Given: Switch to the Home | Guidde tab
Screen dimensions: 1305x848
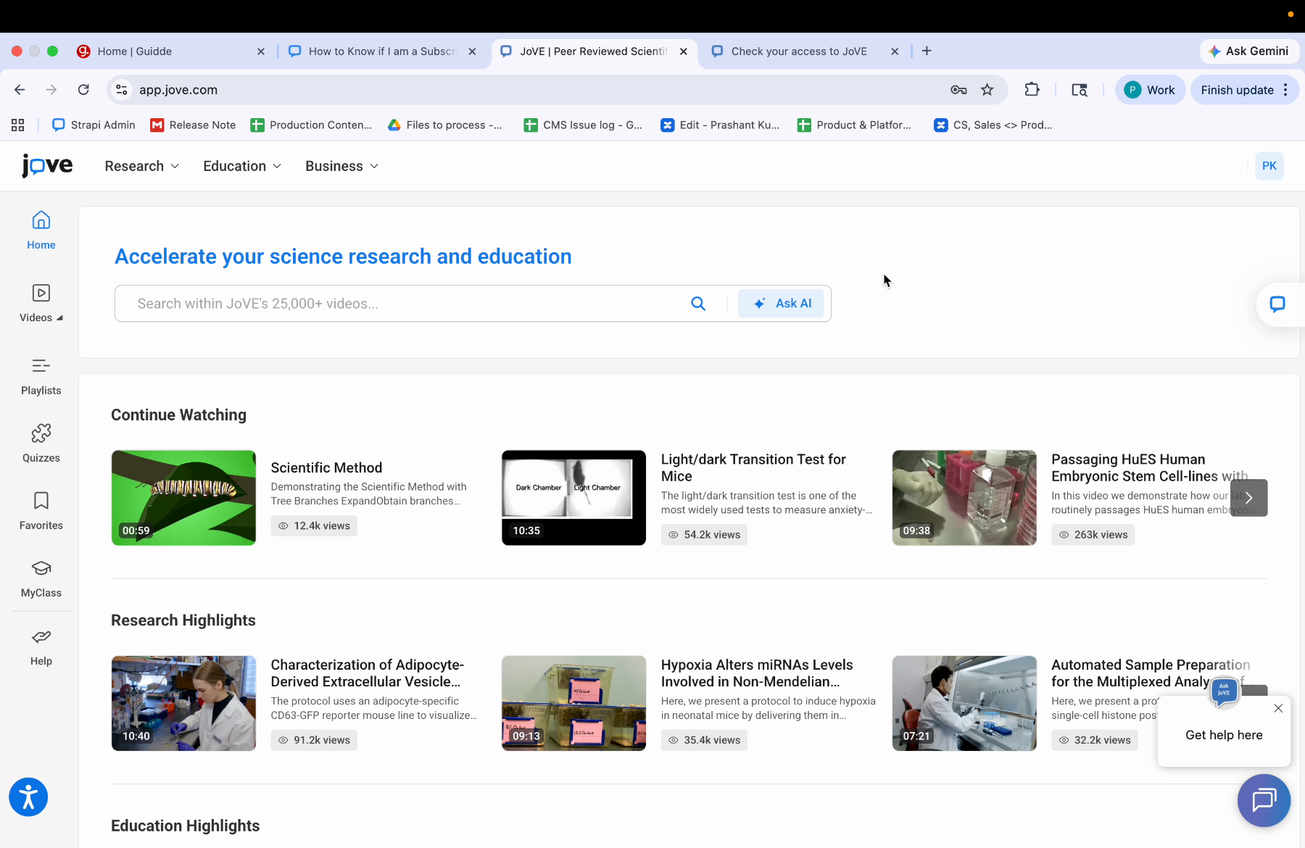Looking at the screenshot, I should 135,51.
